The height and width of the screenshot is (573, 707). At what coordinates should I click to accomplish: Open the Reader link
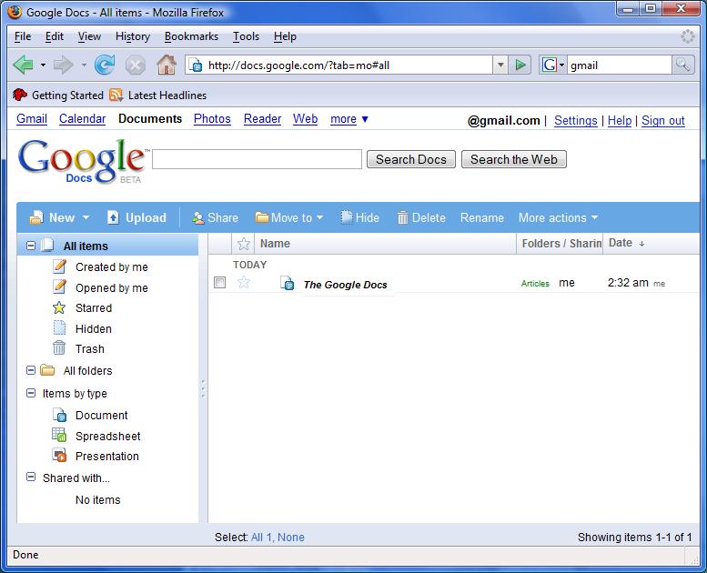point(262,119)
